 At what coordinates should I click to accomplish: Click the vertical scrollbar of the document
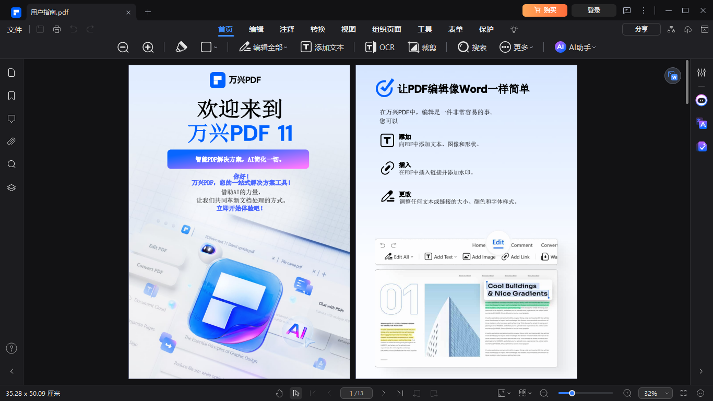[687, 82]
